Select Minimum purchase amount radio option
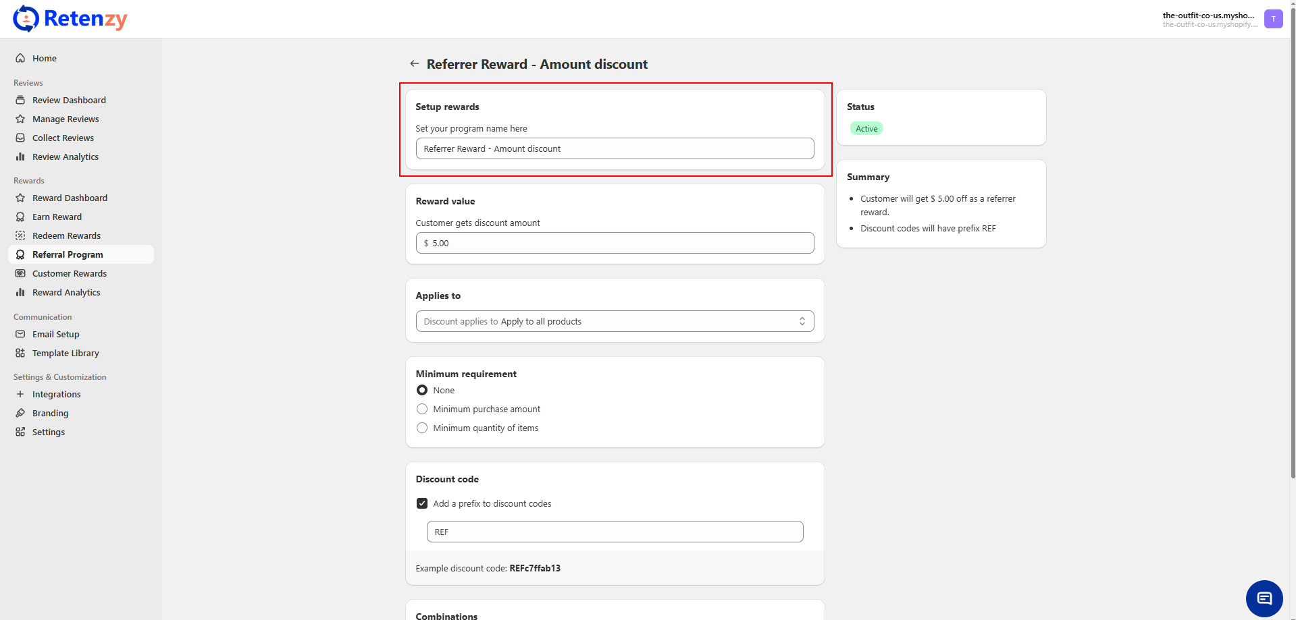The height and width of the screenshot is (620, 1296). tap(422, 409)
